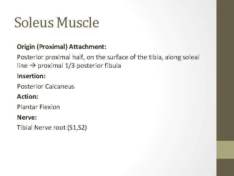Viewport: 234px width, 176px height.
Task: Click the dark brown block below olive block
Action: (225, 167)
